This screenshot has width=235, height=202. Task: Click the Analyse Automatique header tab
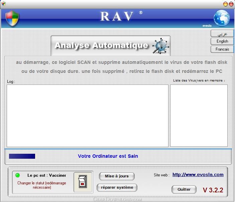click(111, 46)
